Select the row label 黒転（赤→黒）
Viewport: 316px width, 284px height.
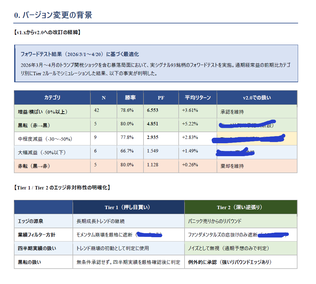point(34,125)
